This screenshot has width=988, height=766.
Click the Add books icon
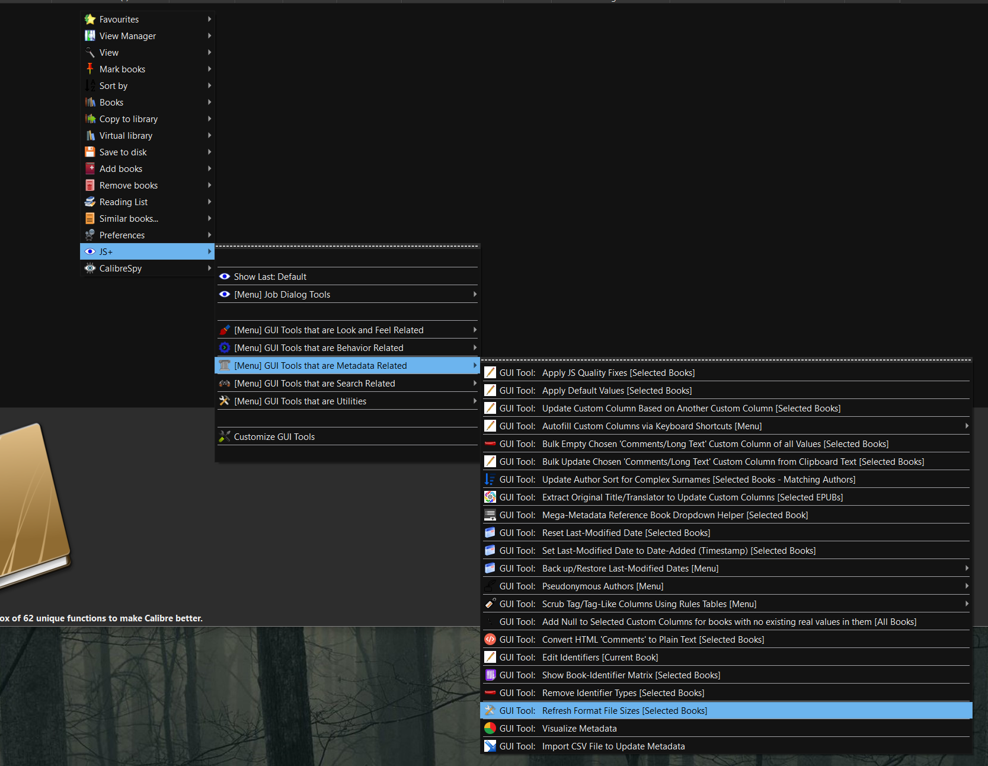[x=90, y=169]
